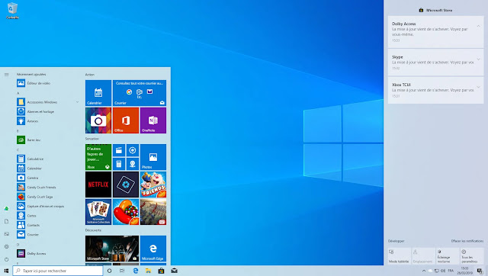Open the Photos tile
The width and height of the screenshot is (488, 276).
(x=153, y=157)
